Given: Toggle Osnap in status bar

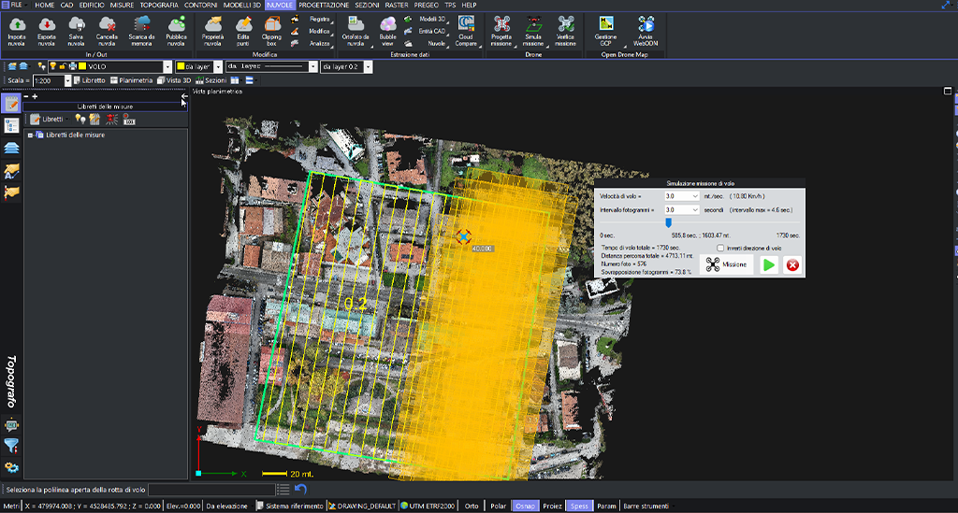Looking at the screenshot, I should click(525, 506).
